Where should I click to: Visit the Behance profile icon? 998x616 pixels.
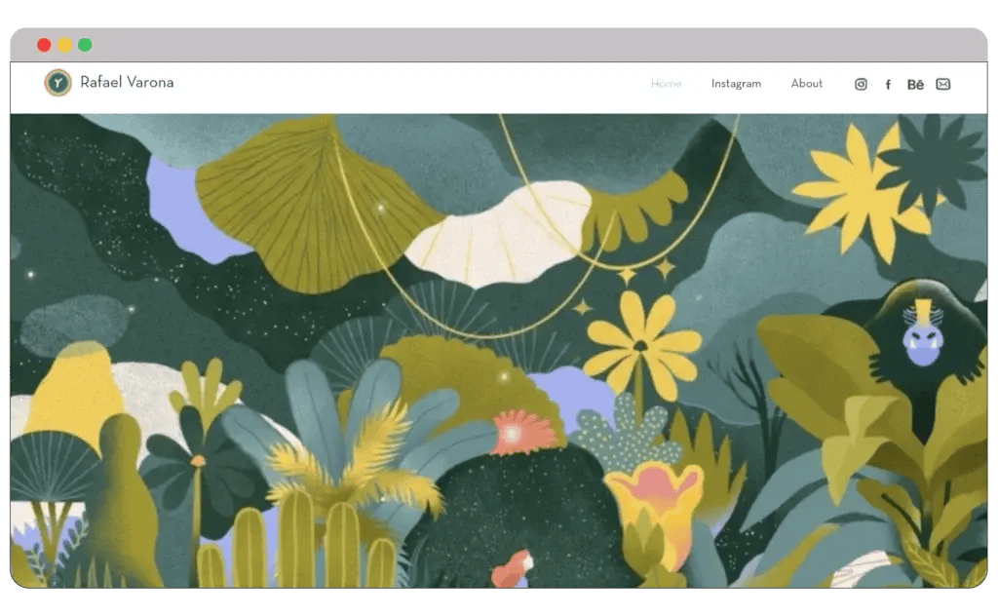coord(915,85)
